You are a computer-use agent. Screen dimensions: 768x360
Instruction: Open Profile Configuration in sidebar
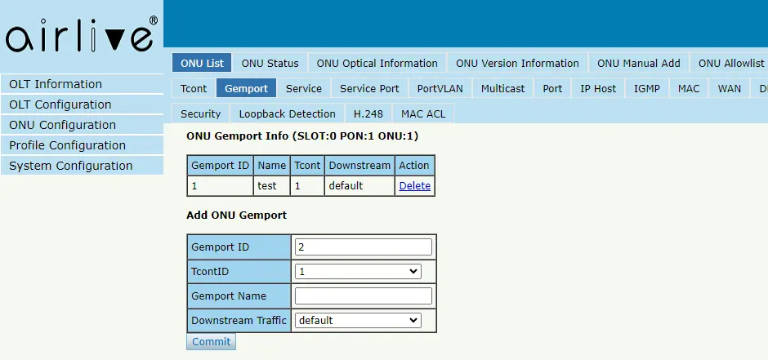82,145
